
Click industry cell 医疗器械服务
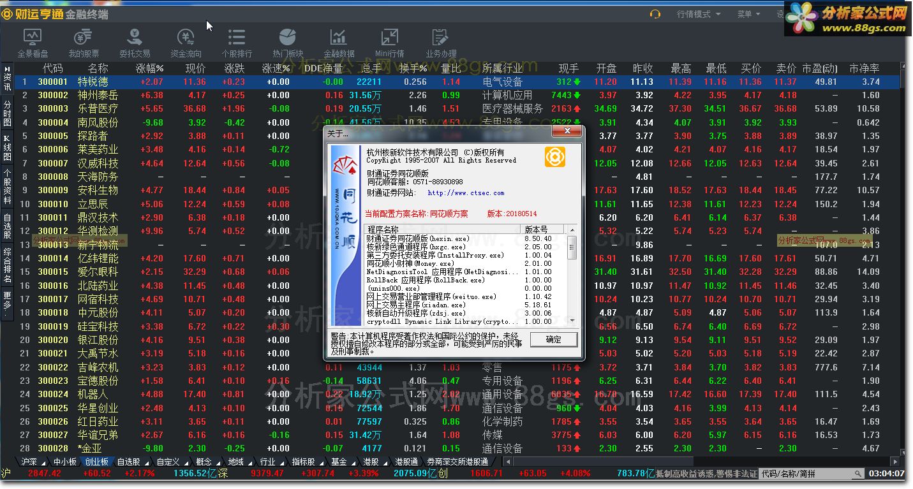[x=513, y=109]
